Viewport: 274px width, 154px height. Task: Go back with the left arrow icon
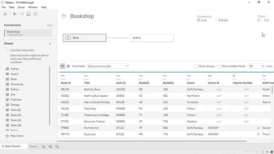click(x=15, y=14)
